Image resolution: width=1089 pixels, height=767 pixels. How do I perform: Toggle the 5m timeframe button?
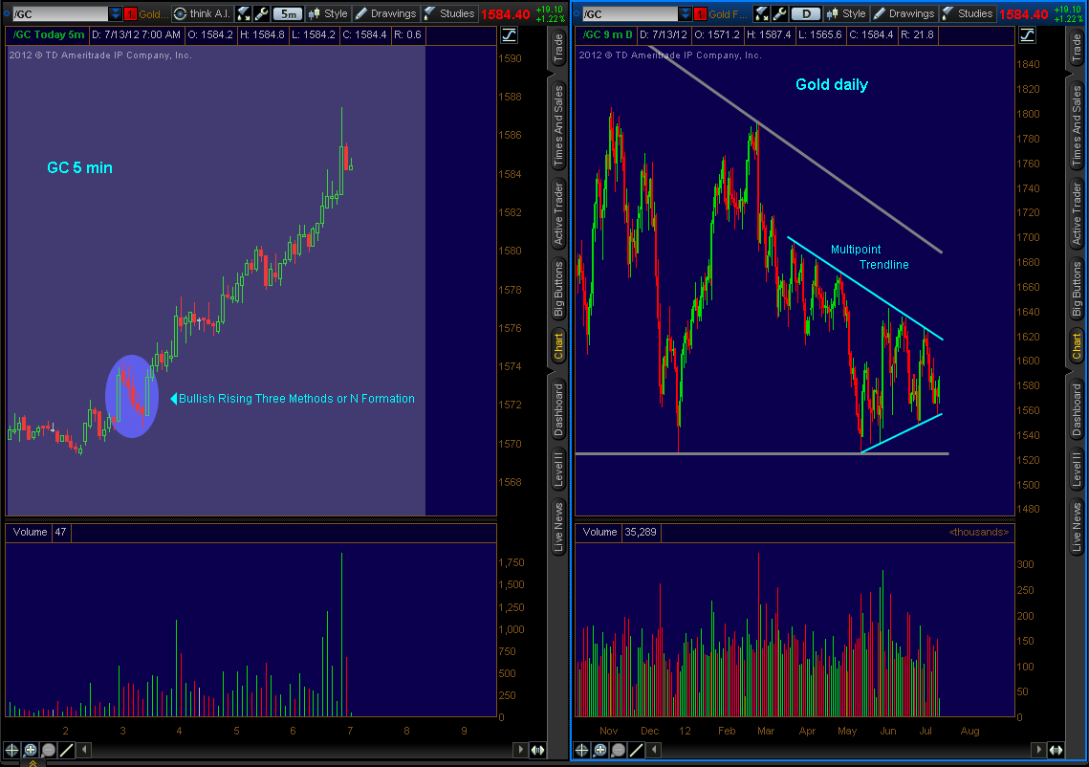click(286, 13)
